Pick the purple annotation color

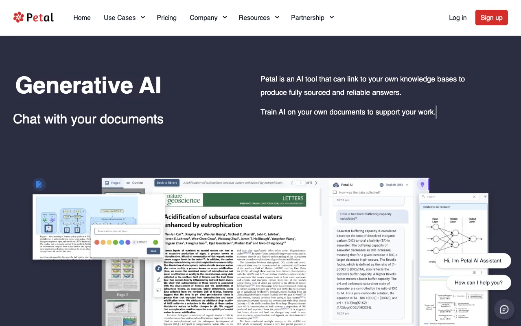[128, 242]
